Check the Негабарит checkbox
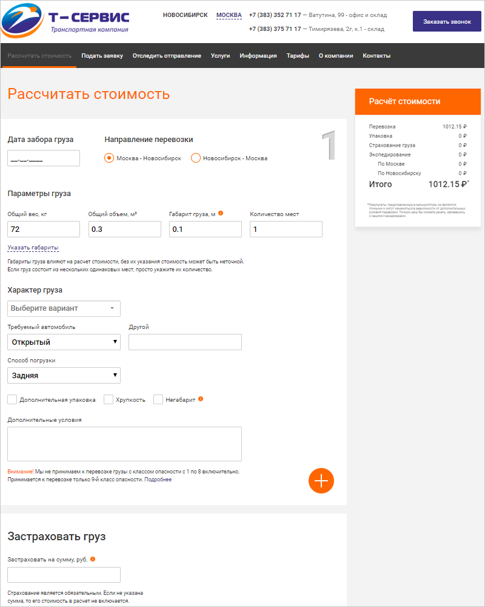The image size is (485, 607). (158, 399)
